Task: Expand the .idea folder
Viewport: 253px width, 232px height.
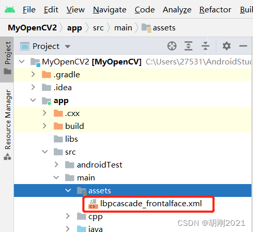Action: [33, 87]
